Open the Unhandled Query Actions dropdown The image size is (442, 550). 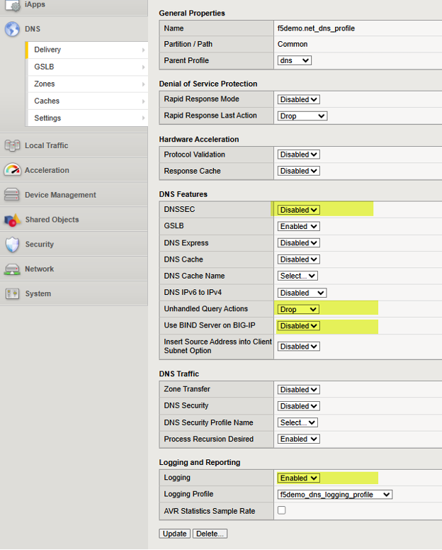point(298,309)
